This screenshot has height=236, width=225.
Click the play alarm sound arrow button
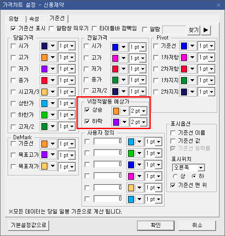point(206,30)
